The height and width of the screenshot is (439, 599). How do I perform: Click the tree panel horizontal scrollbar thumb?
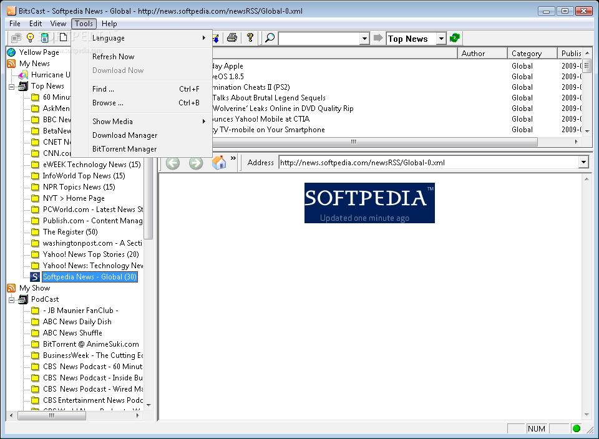[x=52, y=416]
